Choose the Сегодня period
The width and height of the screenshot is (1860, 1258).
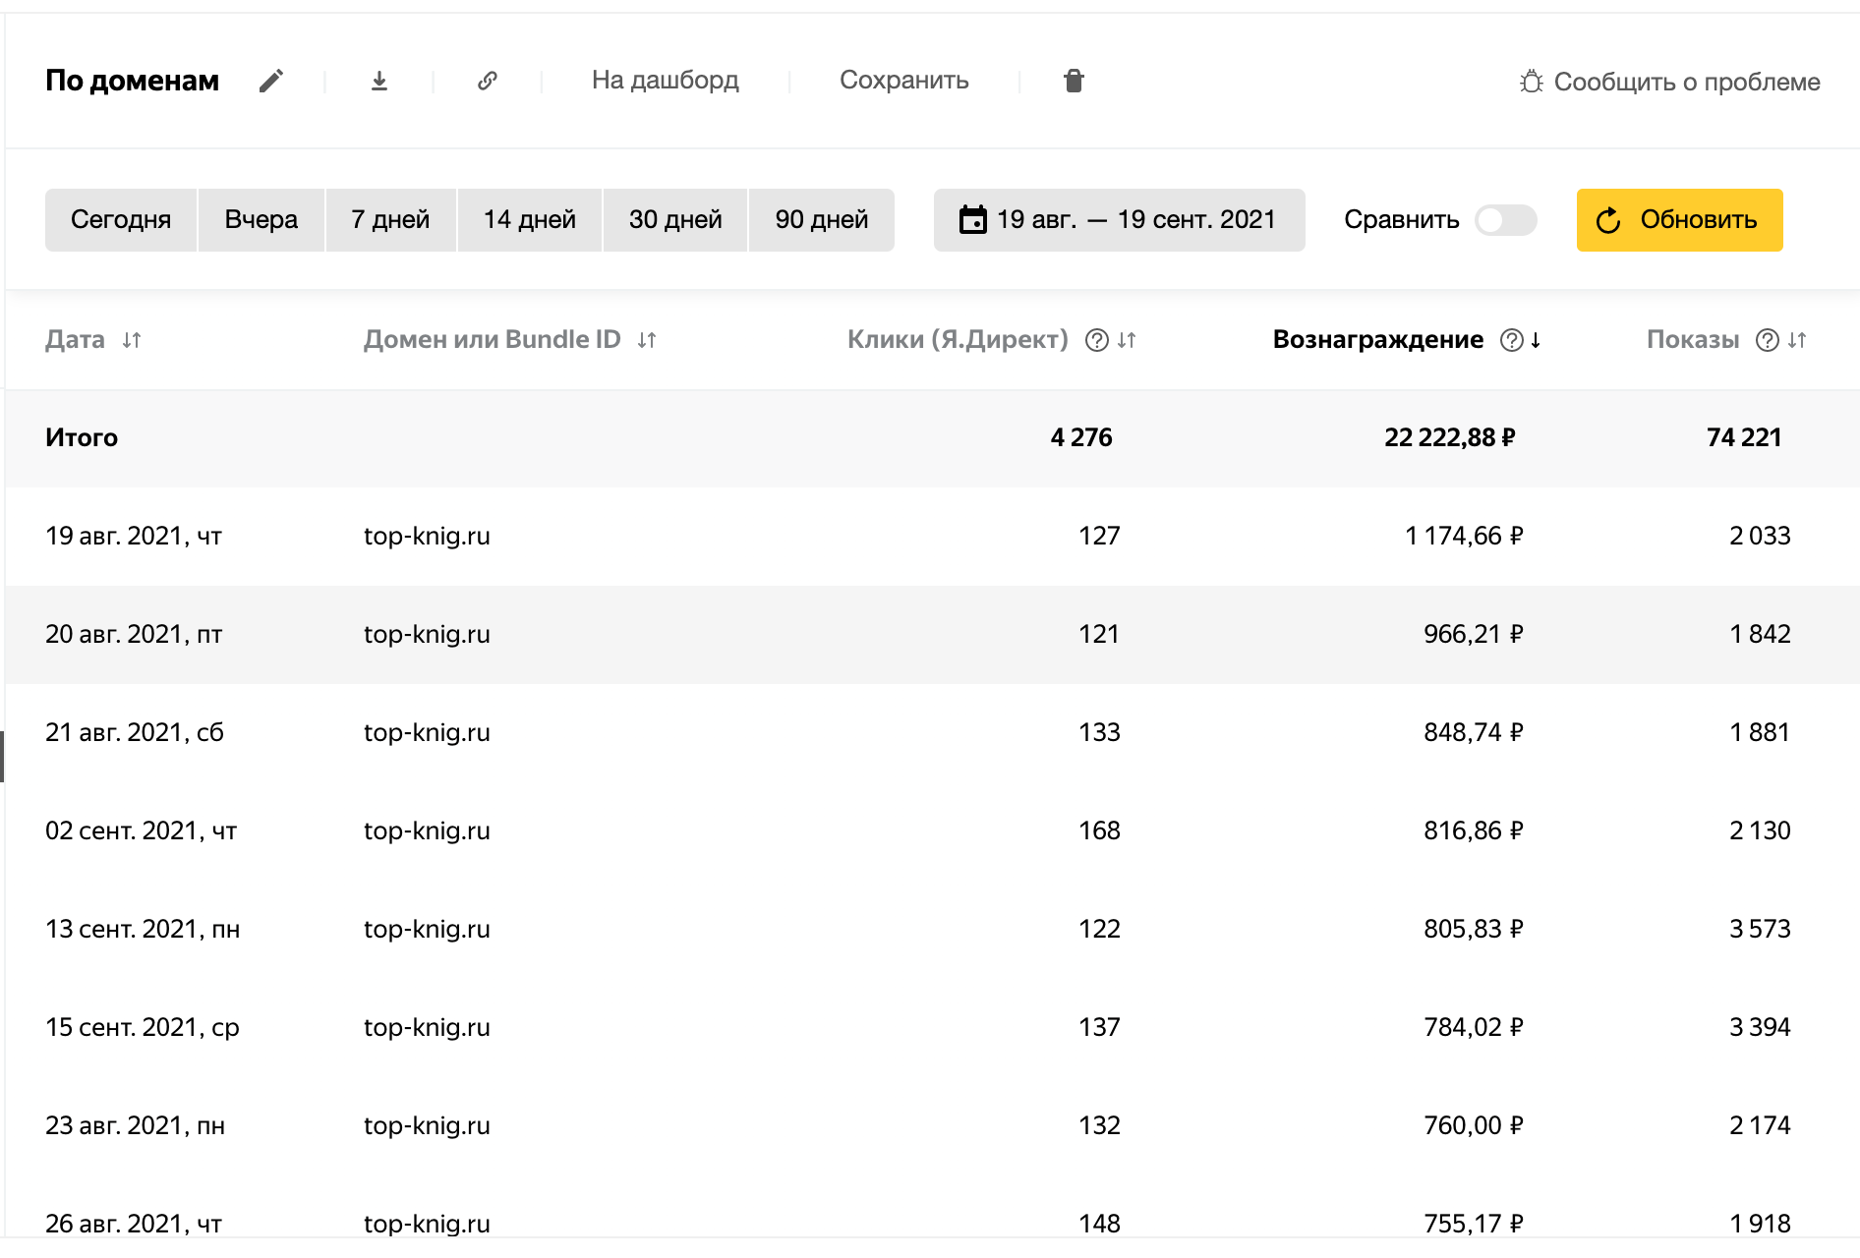pyautogui.click(x=121, y=220)
